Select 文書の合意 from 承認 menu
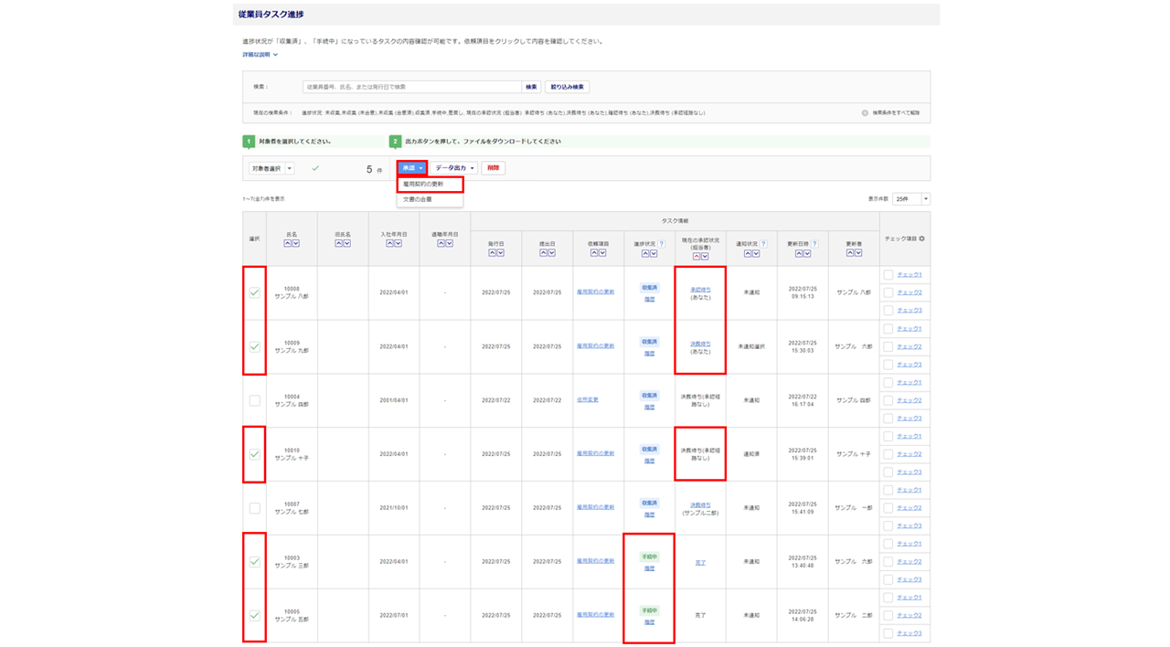The image size is (1170, 647). (430, 199)
